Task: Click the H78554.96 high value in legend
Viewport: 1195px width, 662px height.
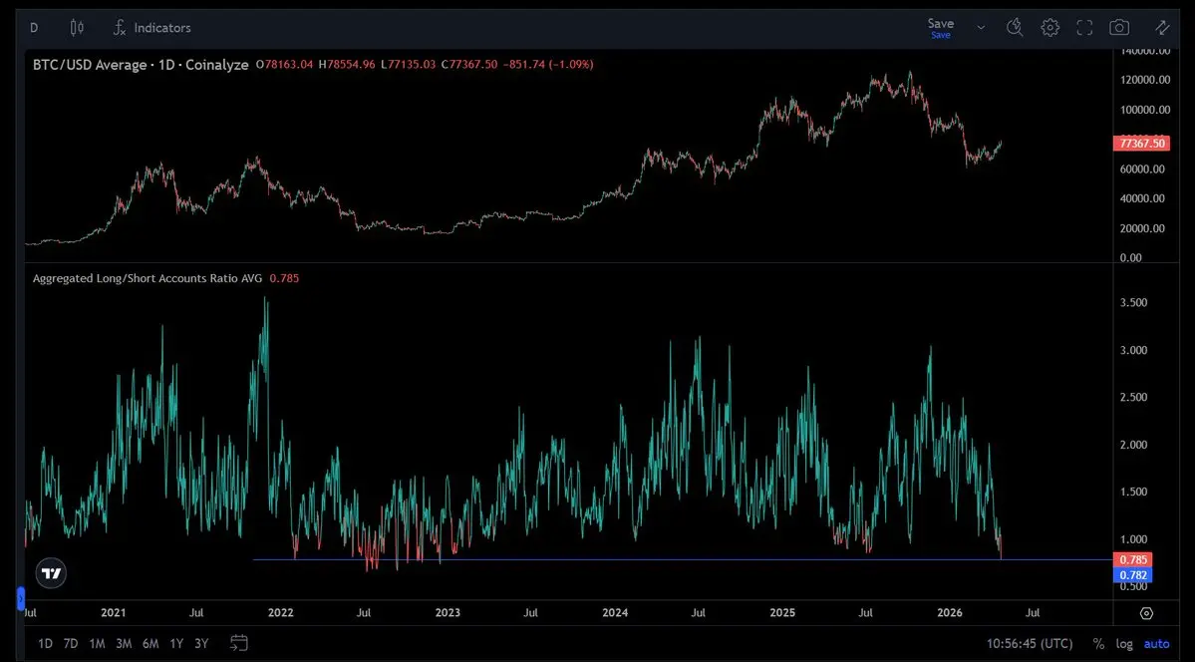Action: coord(347,65)
